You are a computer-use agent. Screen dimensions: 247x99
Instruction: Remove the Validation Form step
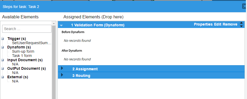[x=230, y=24]
